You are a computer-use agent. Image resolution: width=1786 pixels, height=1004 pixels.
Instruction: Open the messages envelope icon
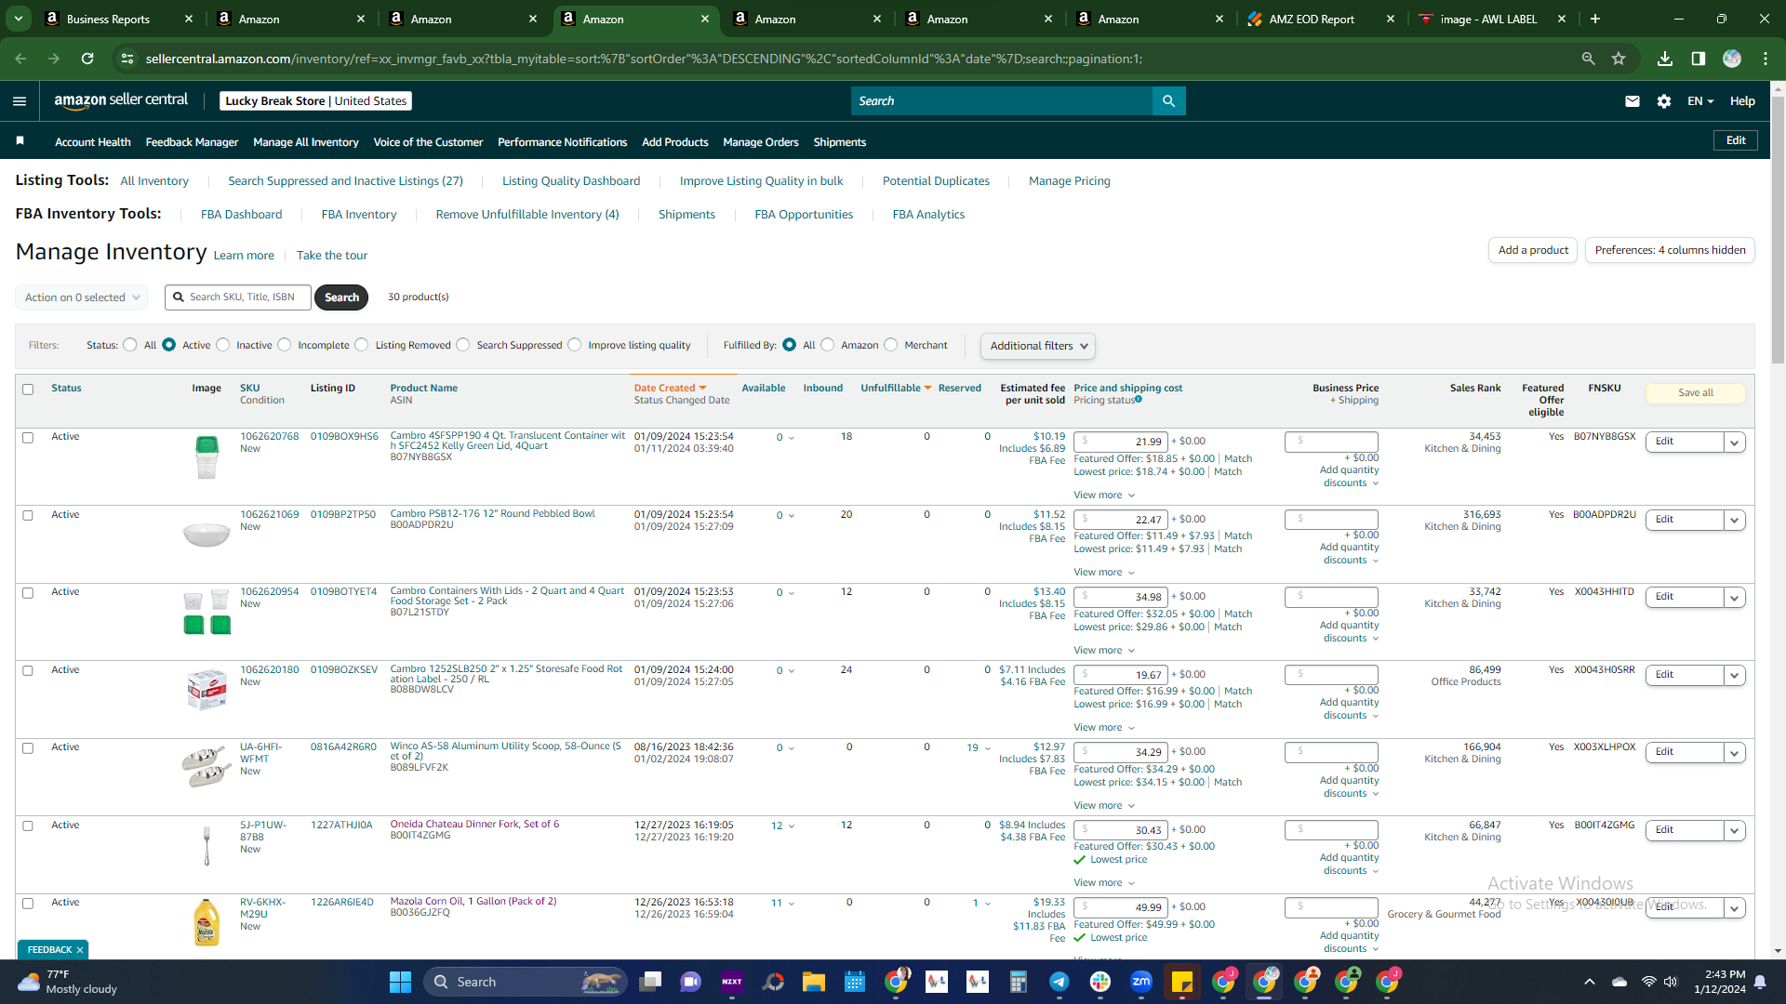tap(1633, 101)
